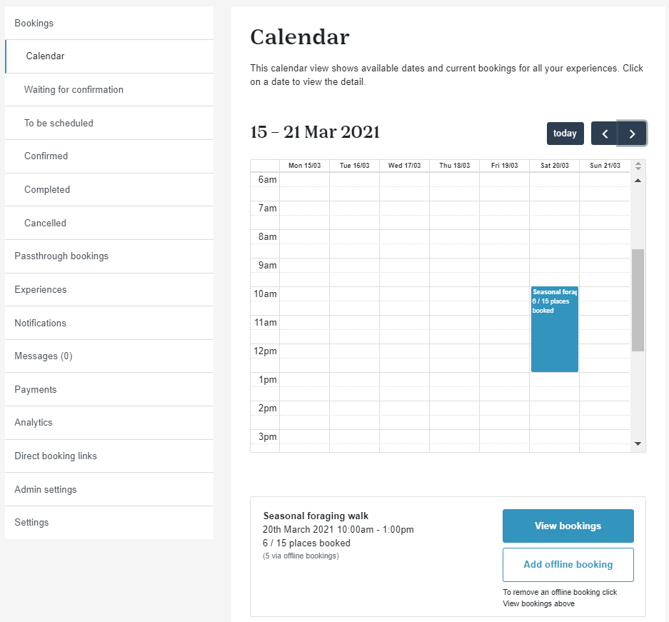This screenshot has height=622, width=669.
Task: Select the Seasonal foraging walk calendar event
Action: click(x=554, y=329)
